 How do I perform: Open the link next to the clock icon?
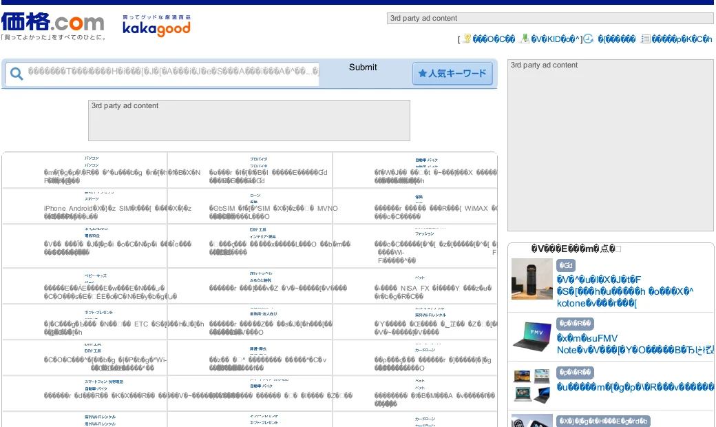[616, 39]
